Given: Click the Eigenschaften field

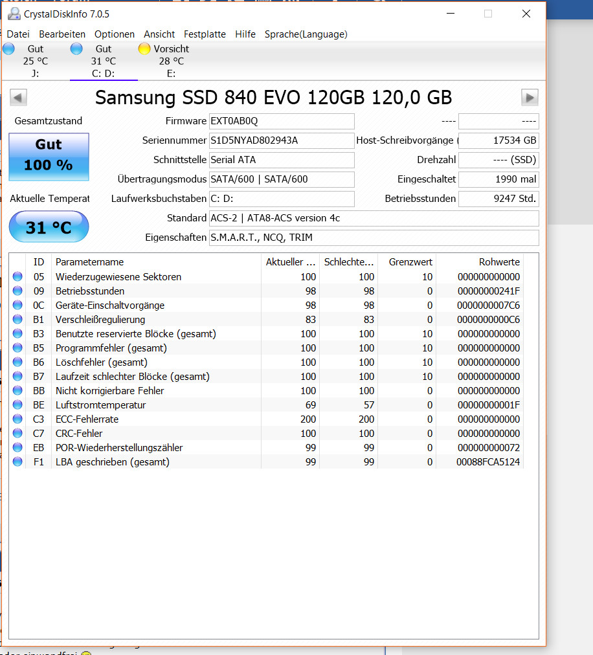Looking at the screenshot, I should point(374,238).
